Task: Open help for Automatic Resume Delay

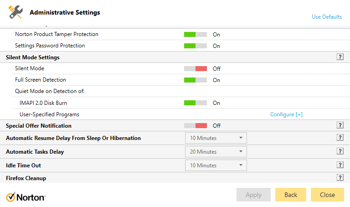Action: coord(340,138)
